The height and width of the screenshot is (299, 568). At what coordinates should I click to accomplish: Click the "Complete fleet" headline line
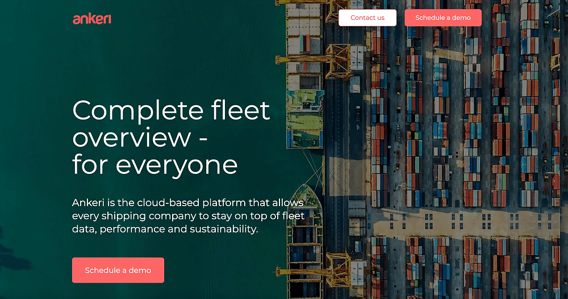point(171,110)
